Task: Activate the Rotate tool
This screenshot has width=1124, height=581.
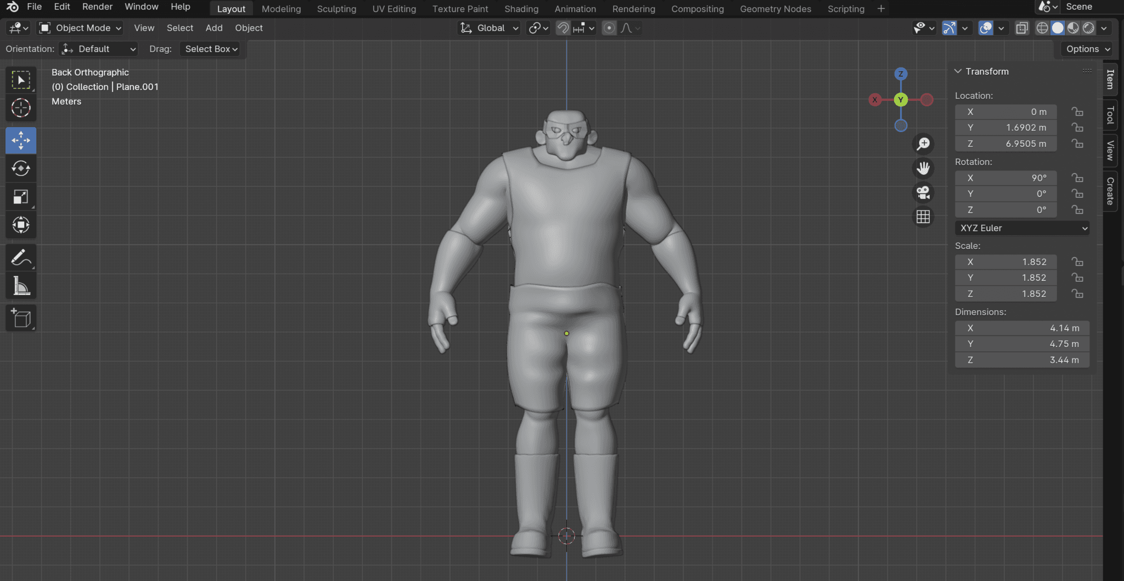Action: [20, 168]
